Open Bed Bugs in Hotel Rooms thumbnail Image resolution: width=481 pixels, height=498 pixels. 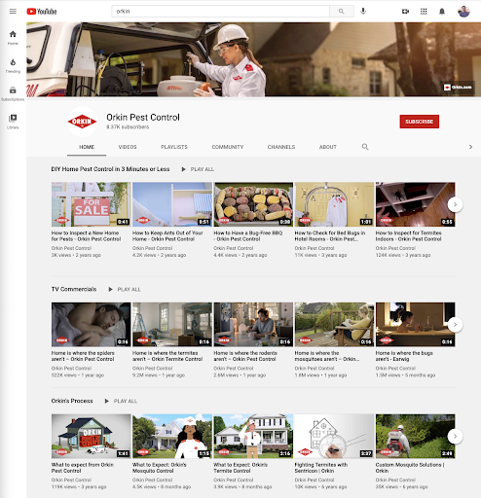334,204
